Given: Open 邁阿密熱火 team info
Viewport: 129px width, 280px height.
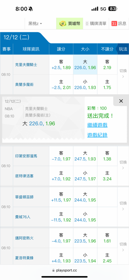Looking at the screenshot, I should pos(24,238).
